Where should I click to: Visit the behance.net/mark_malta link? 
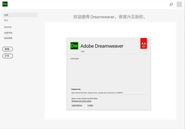pyautogui.click(x=79, y=101)
